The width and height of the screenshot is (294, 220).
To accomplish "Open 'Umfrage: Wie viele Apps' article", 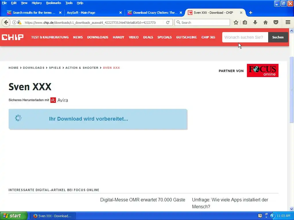I will point(230,203).
